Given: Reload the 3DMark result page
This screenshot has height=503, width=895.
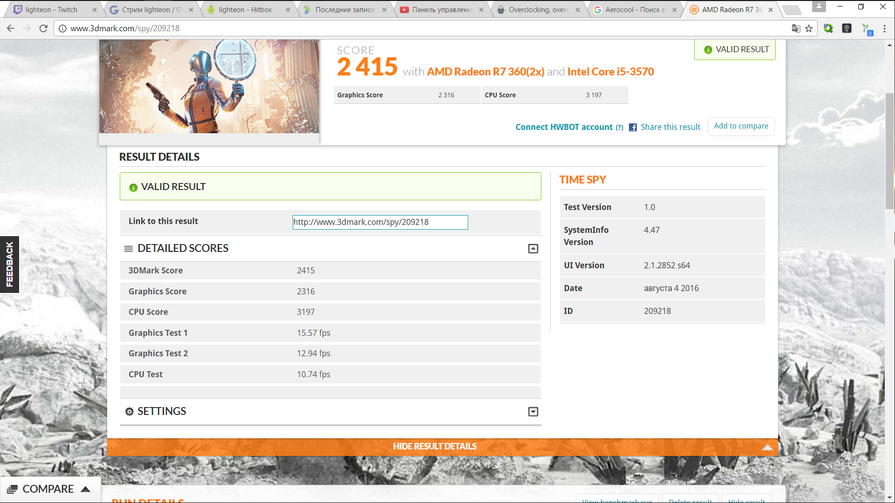Looking at the screenshot, I should point(43,28).
